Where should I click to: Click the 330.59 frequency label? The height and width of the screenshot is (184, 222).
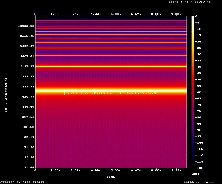point(28,107)
